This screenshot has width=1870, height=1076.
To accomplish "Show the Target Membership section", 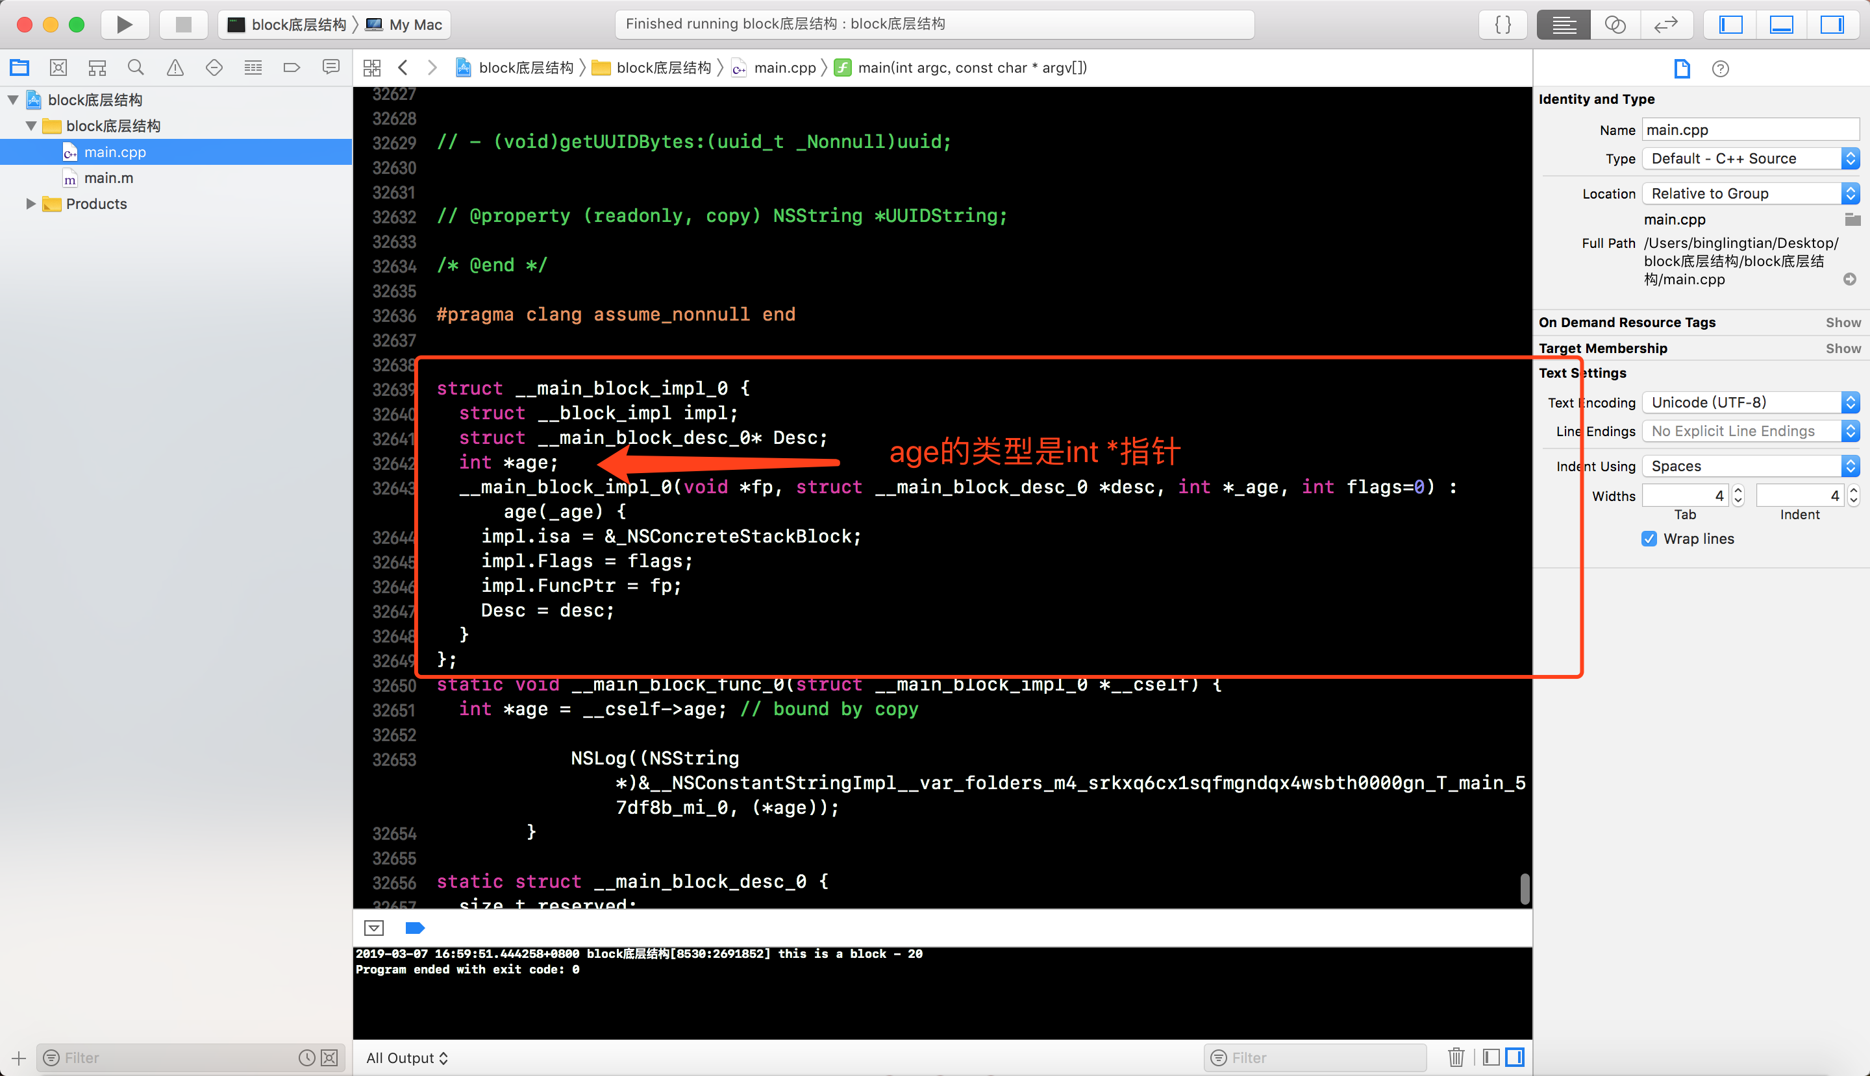I will click(x=1842, y=348).
